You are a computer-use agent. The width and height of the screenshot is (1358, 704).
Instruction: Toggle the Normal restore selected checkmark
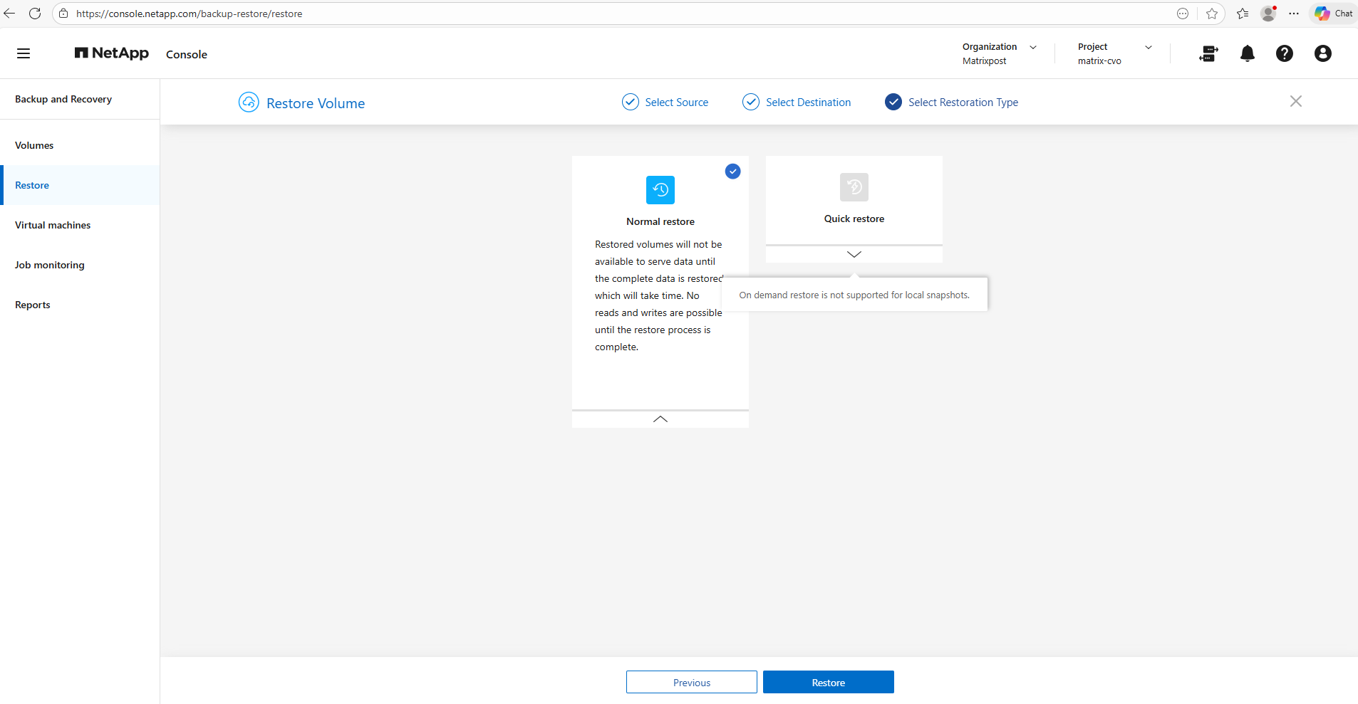[x=733, y=172]
